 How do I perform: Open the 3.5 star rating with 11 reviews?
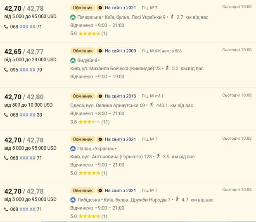[x=90, y=122]
